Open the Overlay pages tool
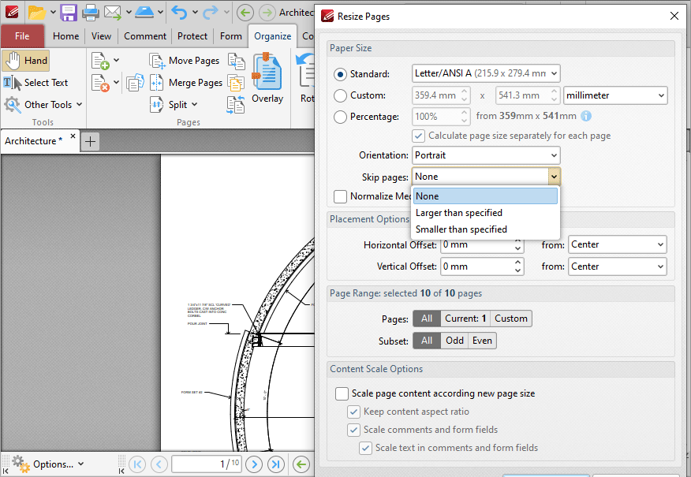691x477 pixels. [267, 73]
